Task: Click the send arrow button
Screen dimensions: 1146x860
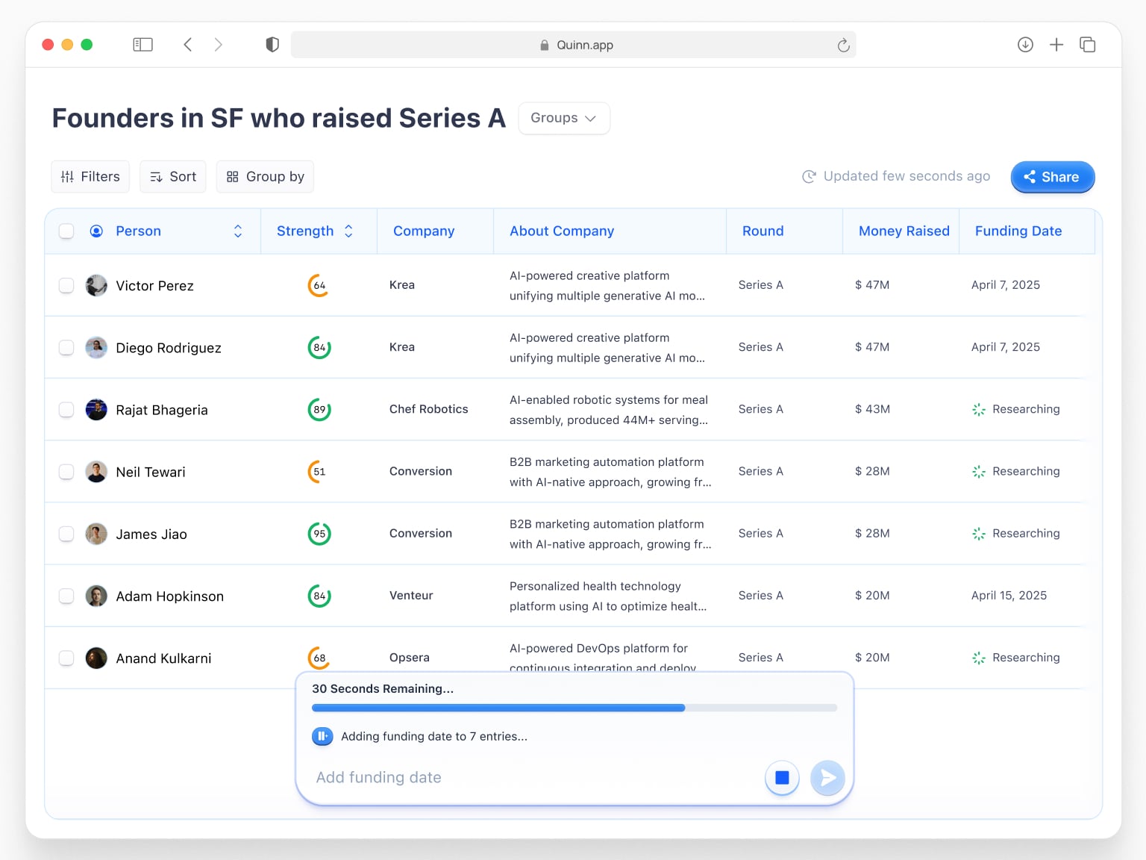Action: [827, 778]
